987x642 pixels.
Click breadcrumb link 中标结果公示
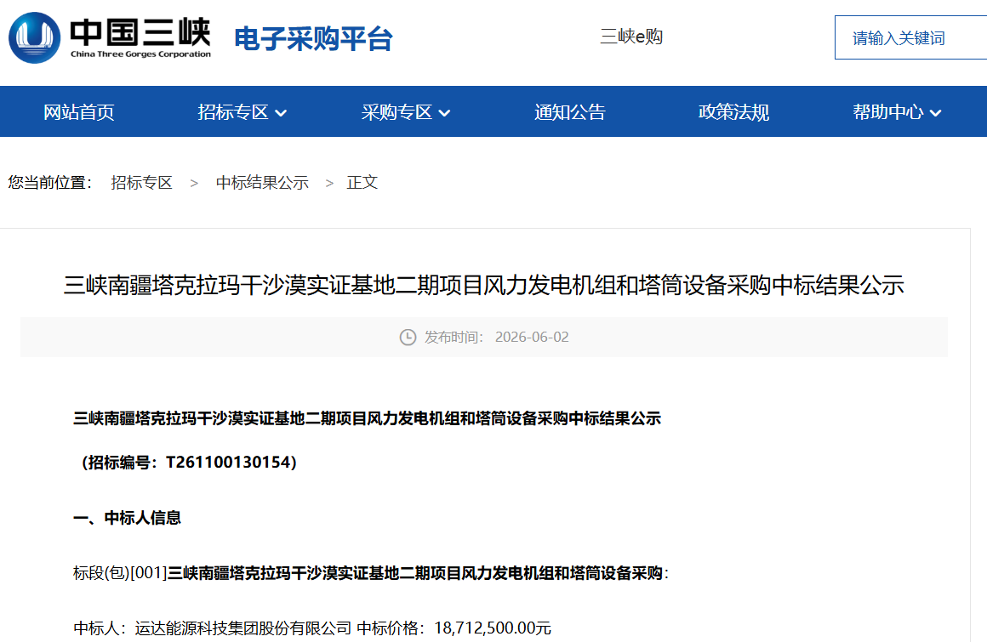262,182
